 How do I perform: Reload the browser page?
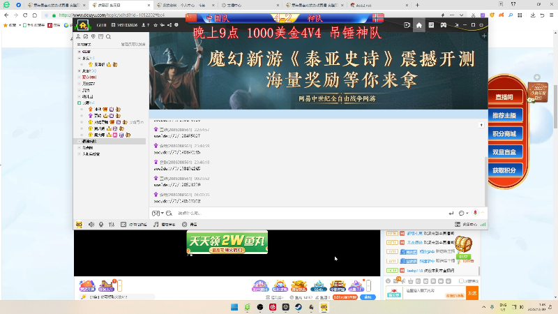click(x=25, y=15)
